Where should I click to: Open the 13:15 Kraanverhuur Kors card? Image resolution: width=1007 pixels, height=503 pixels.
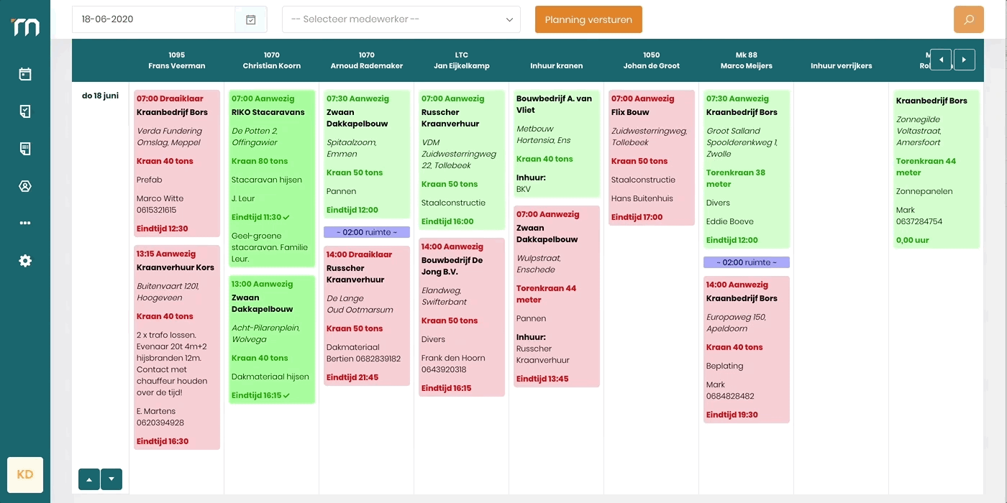click(177, 347)
